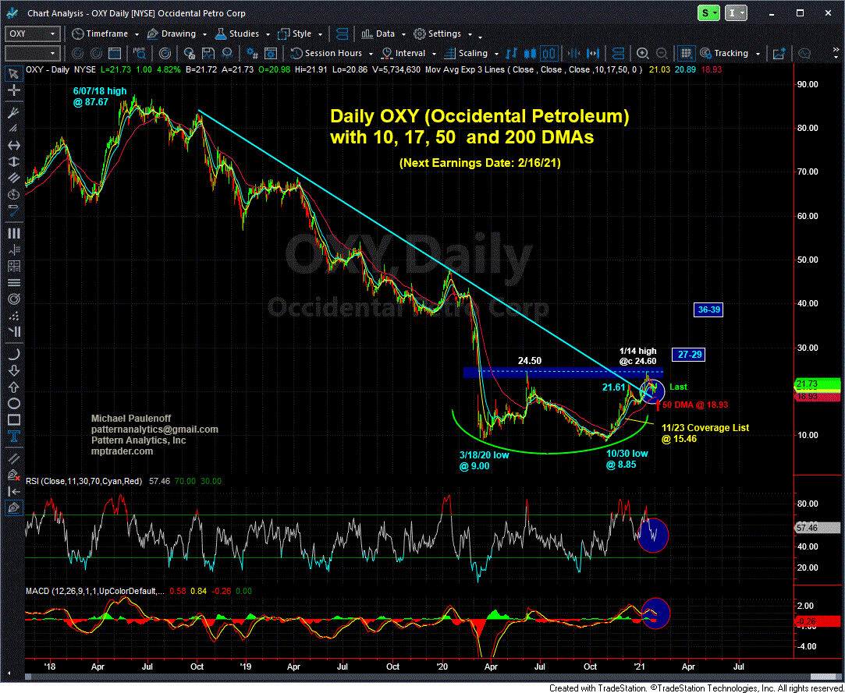Screen dimensions: 845x693
Task: Insert an up arrow annotation
Action: point(14,387)
